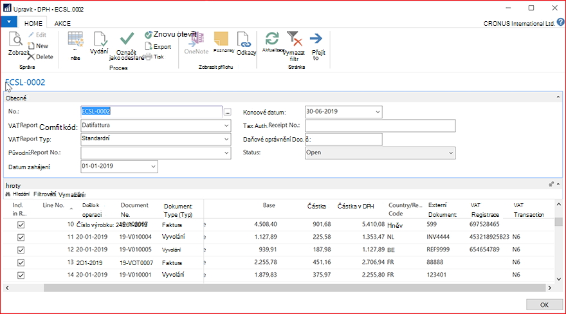Sort by Line No. column header
The height and width of the screenshot is (314, 566).
pyautogui.click(x=53, y=205)
